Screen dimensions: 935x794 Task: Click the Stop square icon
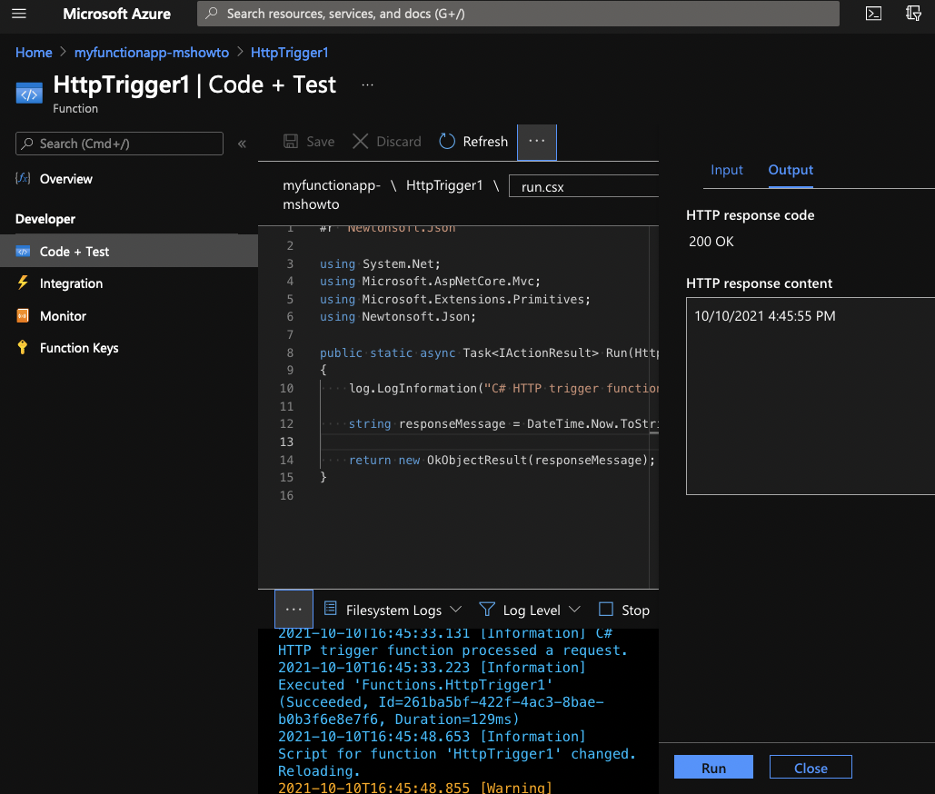click(606, 610)
